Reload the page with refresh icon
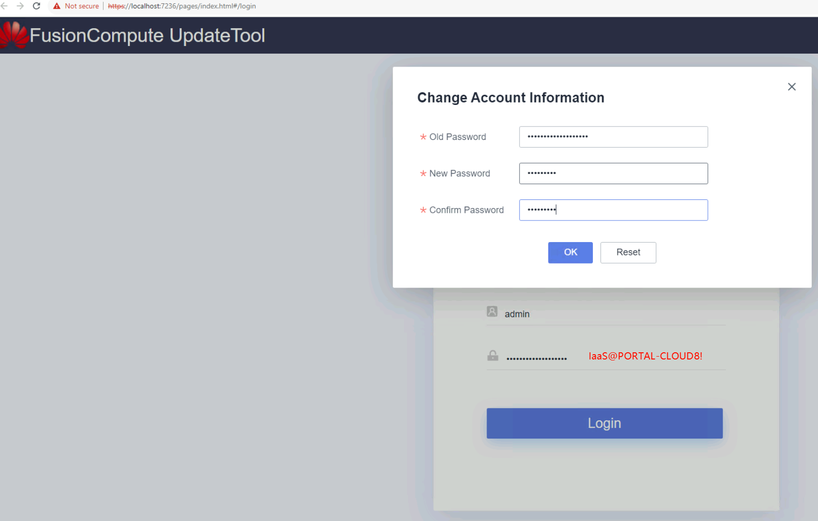 (x=36, y=6)
